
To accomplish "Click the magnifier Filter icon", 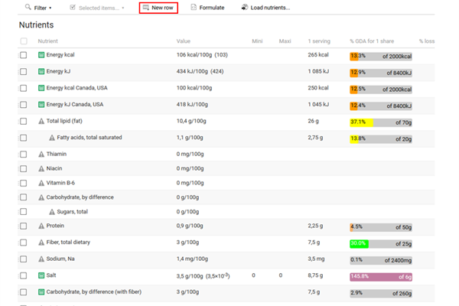I will click(28, 7).
